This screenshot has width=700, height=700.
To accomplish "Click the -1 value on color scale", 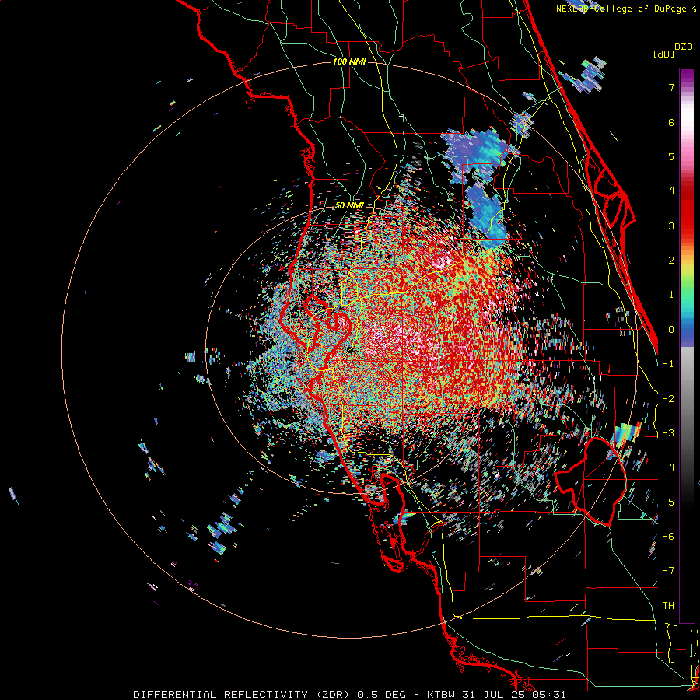I will (x=668, y=364).
